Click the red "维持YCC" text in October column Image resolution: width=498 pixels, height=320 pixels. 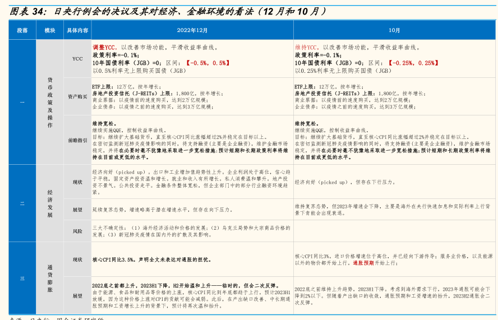tap(307, 48)
